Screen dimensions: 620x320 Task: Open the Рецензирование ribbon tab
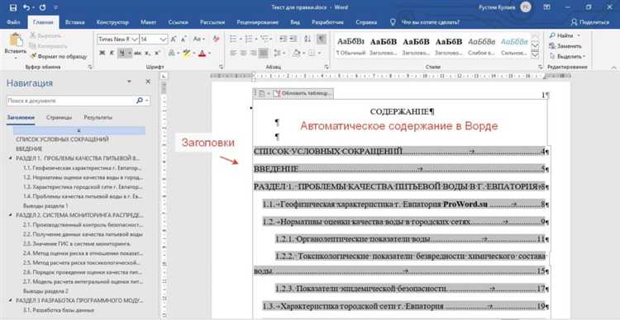[257, 22]
